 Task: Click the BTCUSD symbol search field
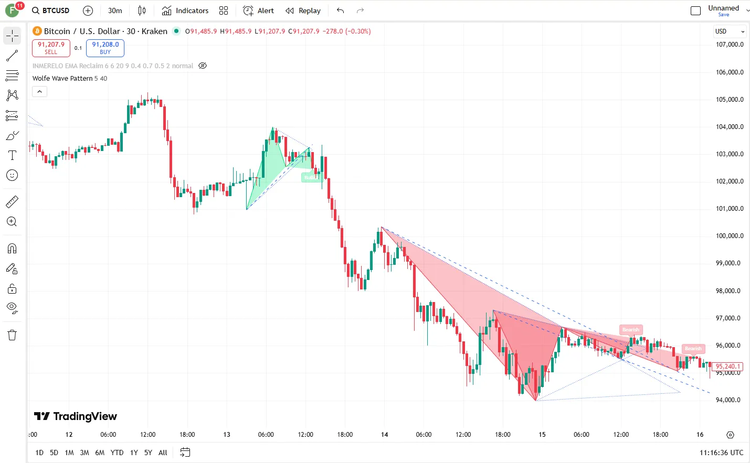[x=51, y=10]
